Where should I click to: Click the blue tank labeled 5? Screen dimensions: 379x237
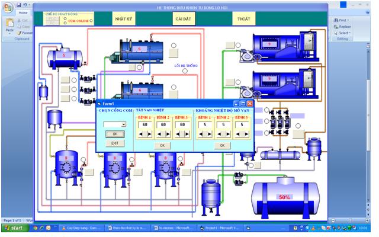[66, 57]
